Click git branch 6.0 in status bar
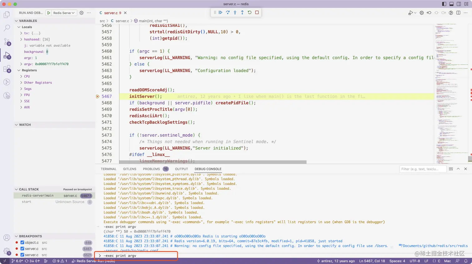Image resolution: width=472 pixels, height=264 pixels. (x=17, y=261)
